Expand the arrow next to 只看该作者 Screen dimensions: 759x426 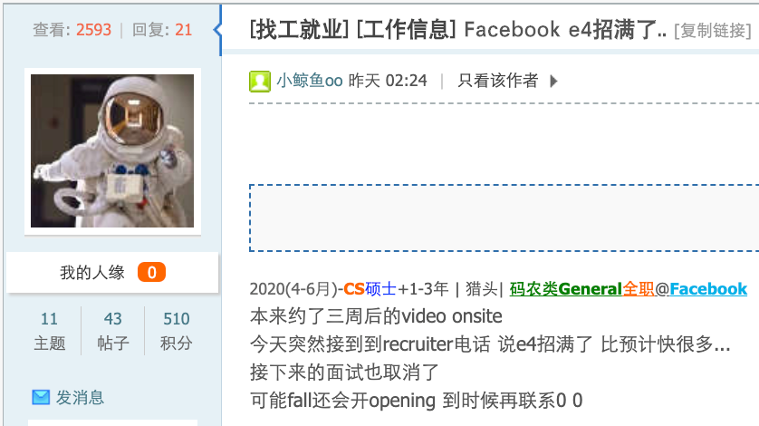pos(554,81)
